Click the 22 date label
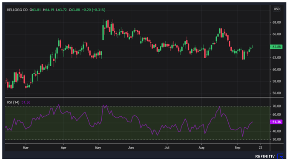The image size is (293, 163). pos(261,148)
